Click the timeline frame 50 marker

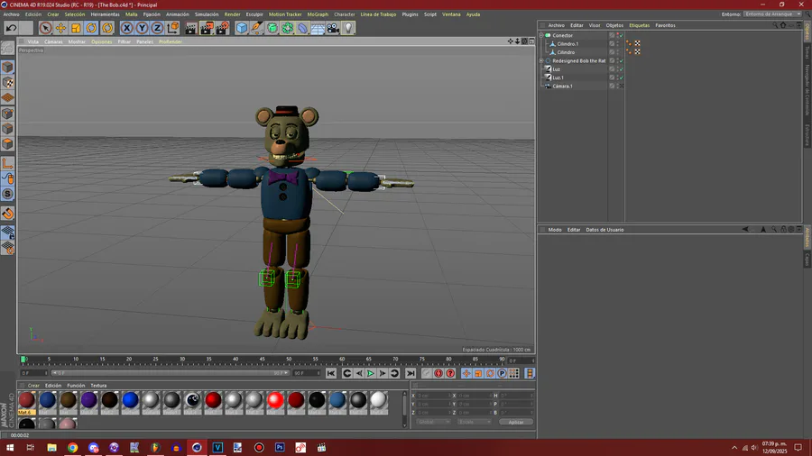tap(289, 360)
